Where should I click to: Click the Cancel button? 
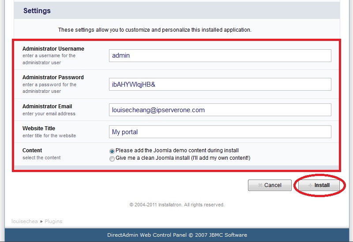(270, 185)
